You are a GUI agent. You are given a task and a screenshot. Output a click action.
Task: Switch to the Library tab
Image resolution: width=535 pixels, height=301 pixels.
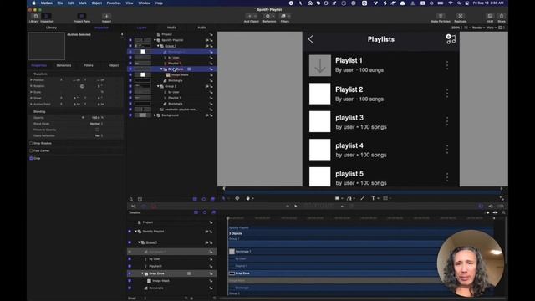click(x=51, y=28)
